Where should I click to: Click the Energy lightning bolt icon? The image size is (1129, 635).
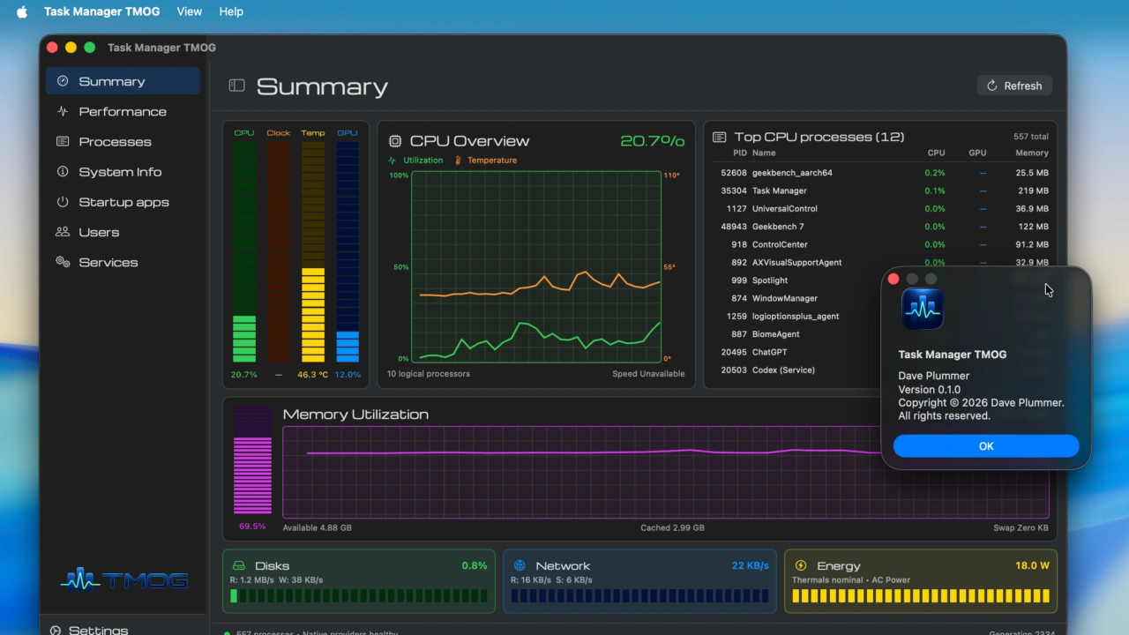click(x=801, y=565)
